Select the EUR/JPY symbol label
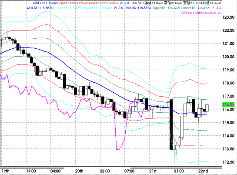 138,3
